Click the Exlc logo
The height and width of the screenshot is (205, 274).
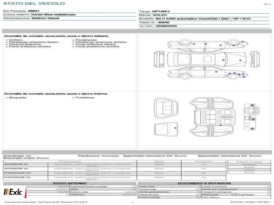coord(15,192)
